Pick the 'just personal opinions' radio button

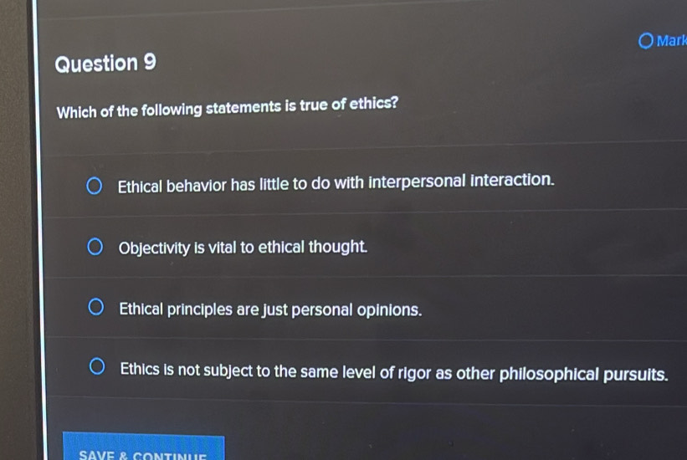tap(97, 309)
